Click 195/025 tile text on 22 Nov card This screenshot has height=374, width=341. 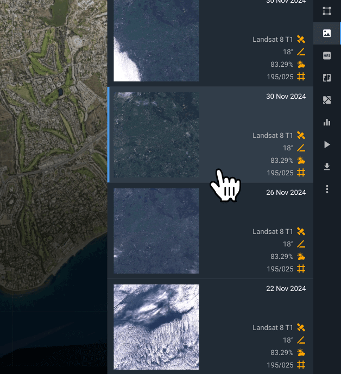pos(280,365)
